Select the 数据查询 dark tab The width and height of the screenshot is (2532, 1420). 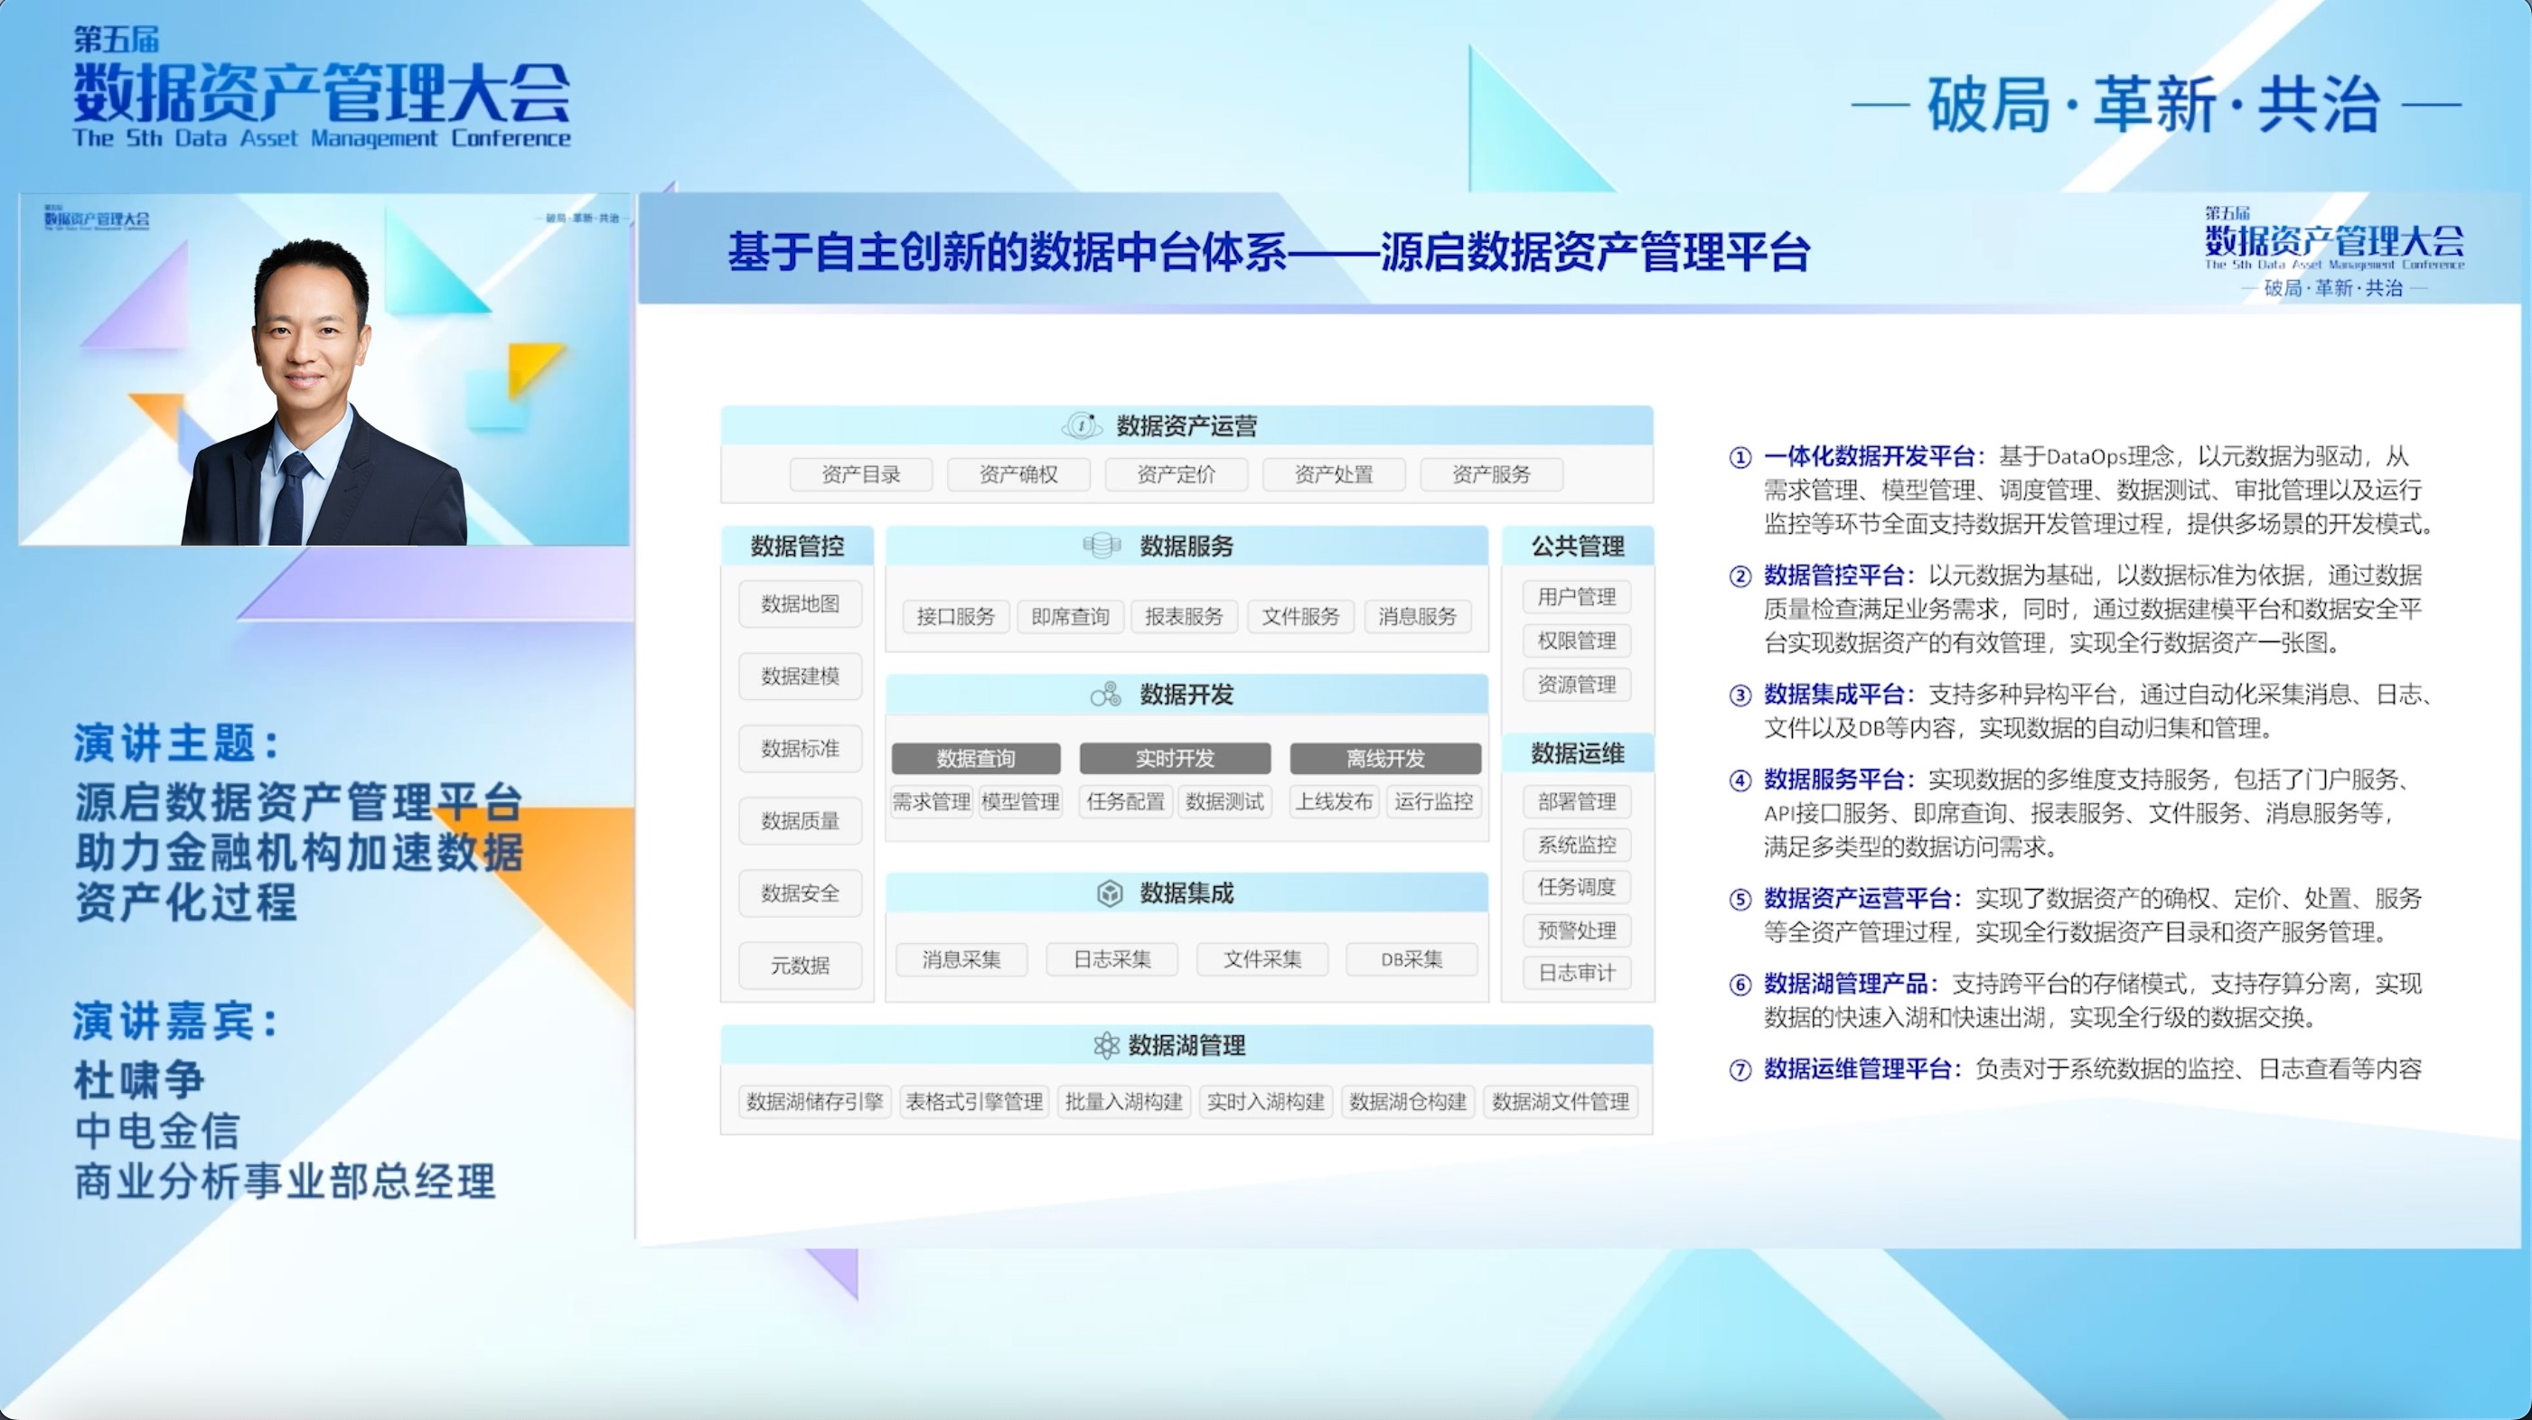(975, 758)
